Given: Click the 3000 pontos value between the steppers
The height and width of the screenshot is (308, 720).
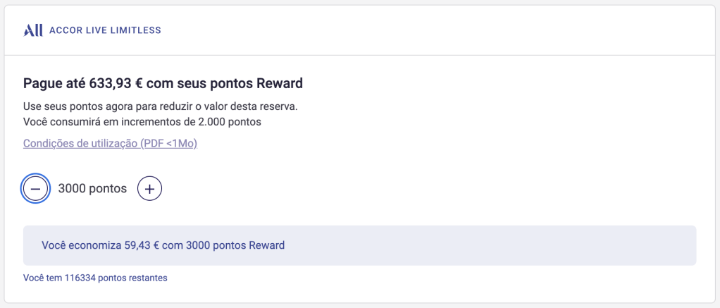Looking at the screenshot, I should pyautogui.click(x=92, y=189).
